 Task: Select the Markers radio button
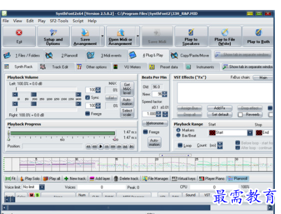[178, 130]
